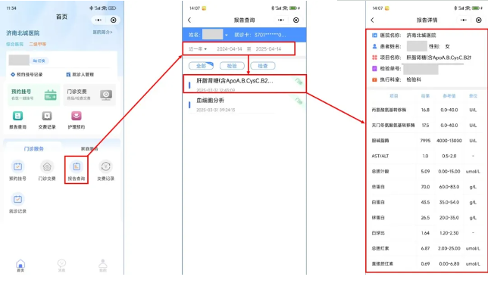Screen dimensions: 491x283
Task: Open the 医院简介 link
Action: point(103,33)
